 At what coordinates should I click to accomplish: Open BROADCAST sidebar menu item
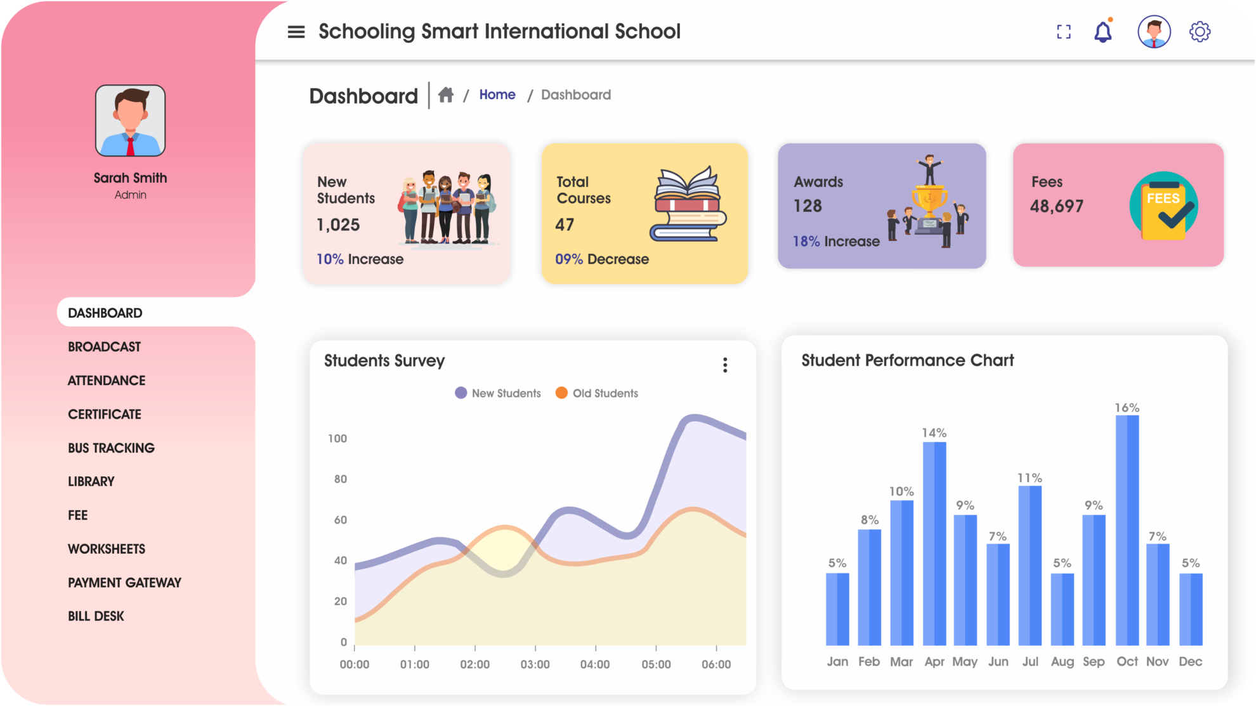104,347
